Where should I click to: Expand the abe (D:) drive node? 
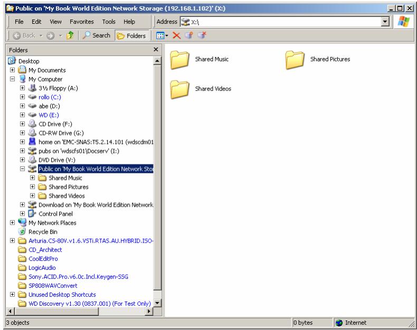click(x=22, y=106)
